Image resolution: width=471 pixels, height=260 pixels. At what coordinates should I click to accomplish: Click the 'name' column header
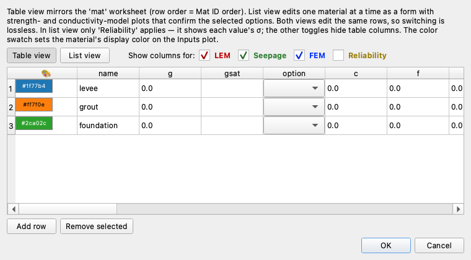[108, 74]
